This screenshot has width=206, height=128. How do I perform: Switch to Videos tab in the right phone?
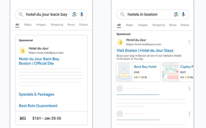point(185,25)
